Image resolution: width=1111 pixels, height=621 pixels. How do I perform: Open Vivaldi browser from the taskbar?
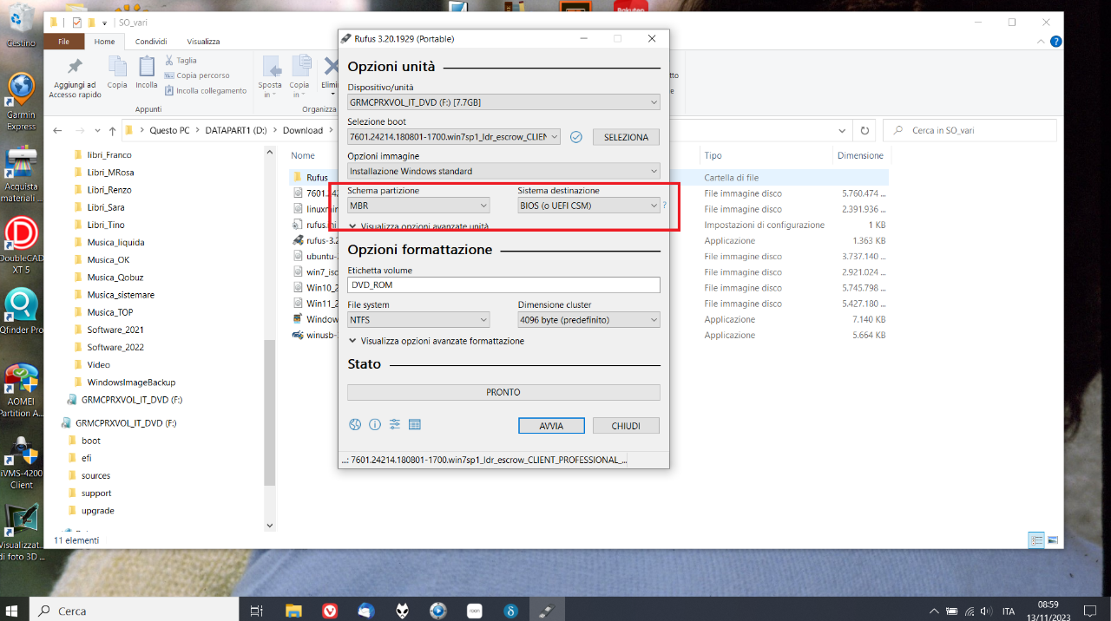coord(330,611)
